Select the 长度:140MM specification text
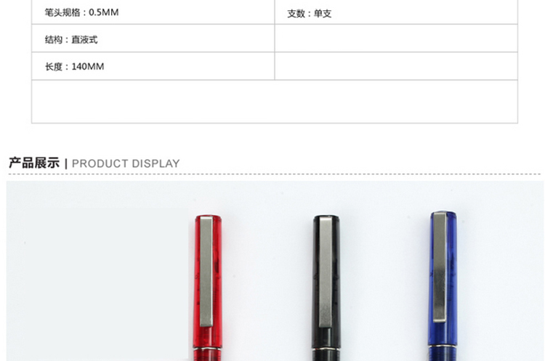The image size is (545, 361). (74, 66)
